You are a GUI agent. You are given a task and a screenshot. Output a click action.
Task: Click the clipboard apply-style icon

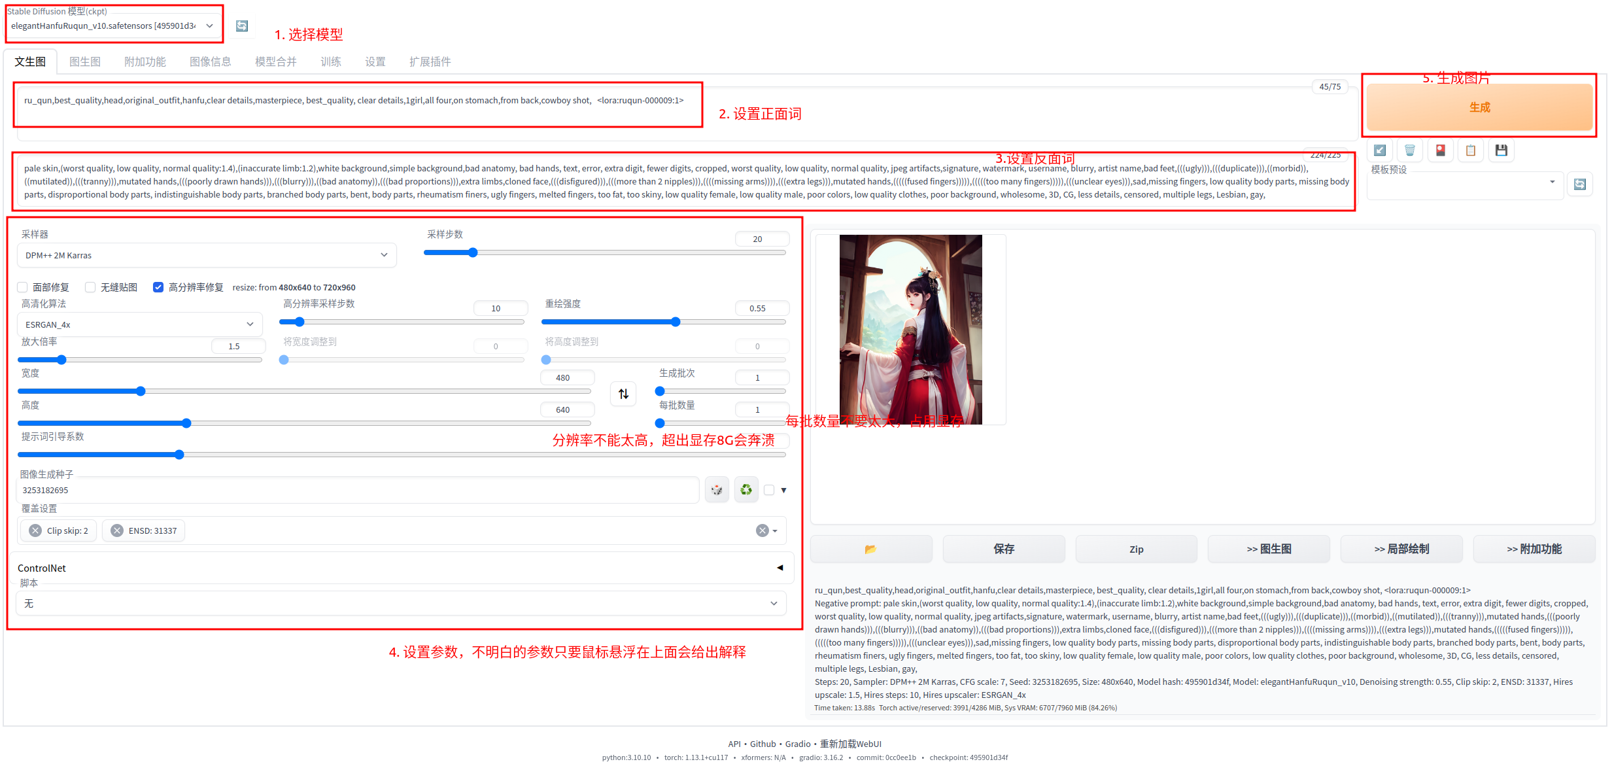click(1470, 150)
